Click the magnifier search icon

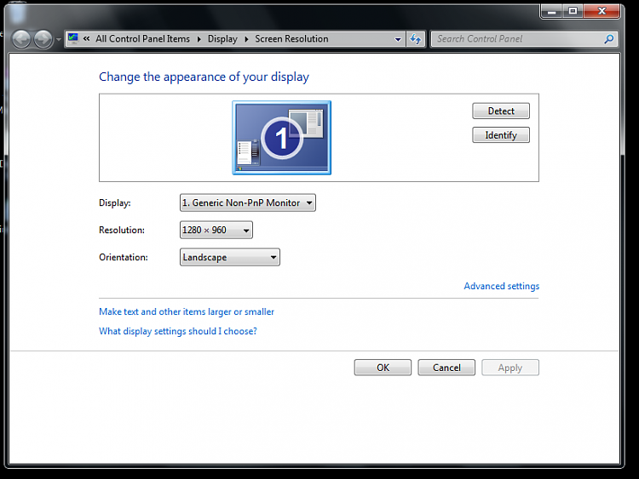pos(609,39)
